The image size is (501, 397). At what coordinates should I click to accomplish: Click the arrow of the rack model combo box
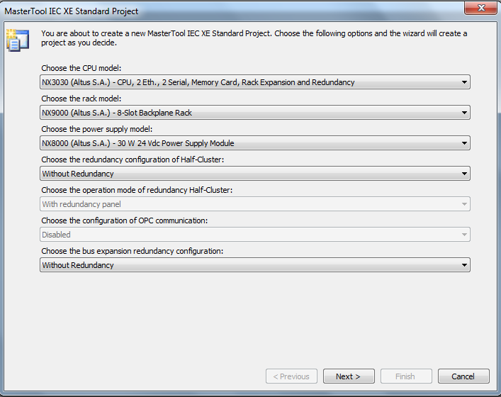[x=464, y=113]
